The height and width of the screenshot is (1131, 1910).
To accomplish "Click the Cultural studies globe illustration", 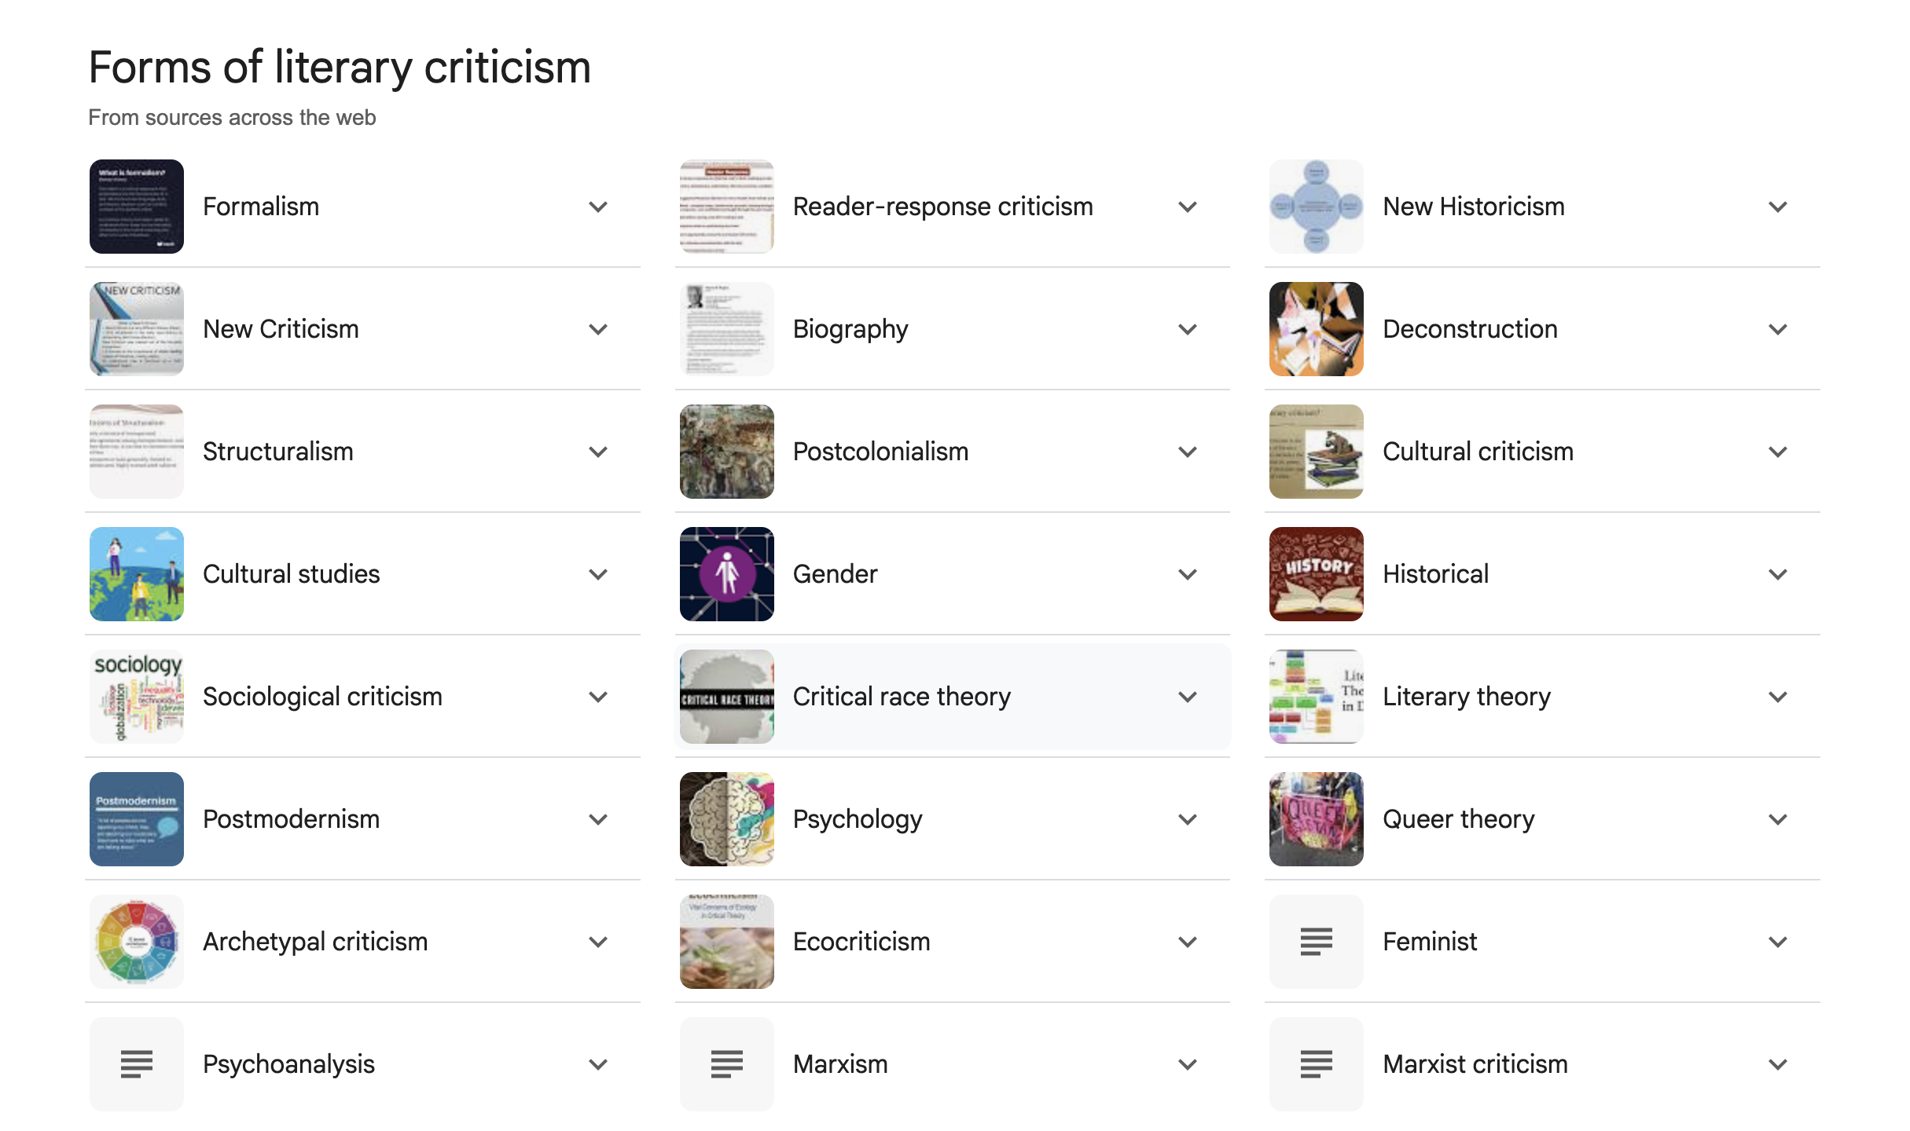I will [x=137, y=574].
